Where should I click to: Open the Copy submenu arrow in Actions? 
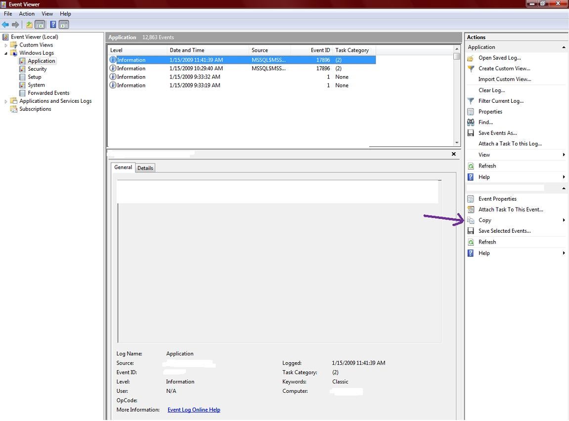click(564, 220)
